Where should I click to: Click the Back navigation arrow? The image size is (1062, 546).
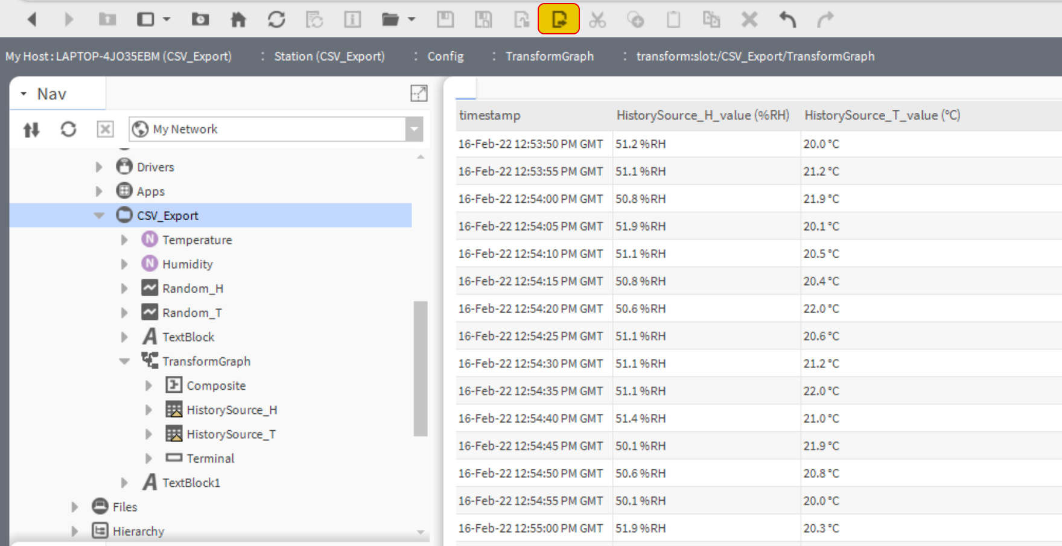[32, 20]
